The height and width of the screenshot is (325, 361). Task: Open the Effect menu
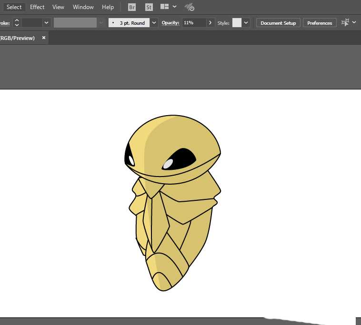[37, 7]
